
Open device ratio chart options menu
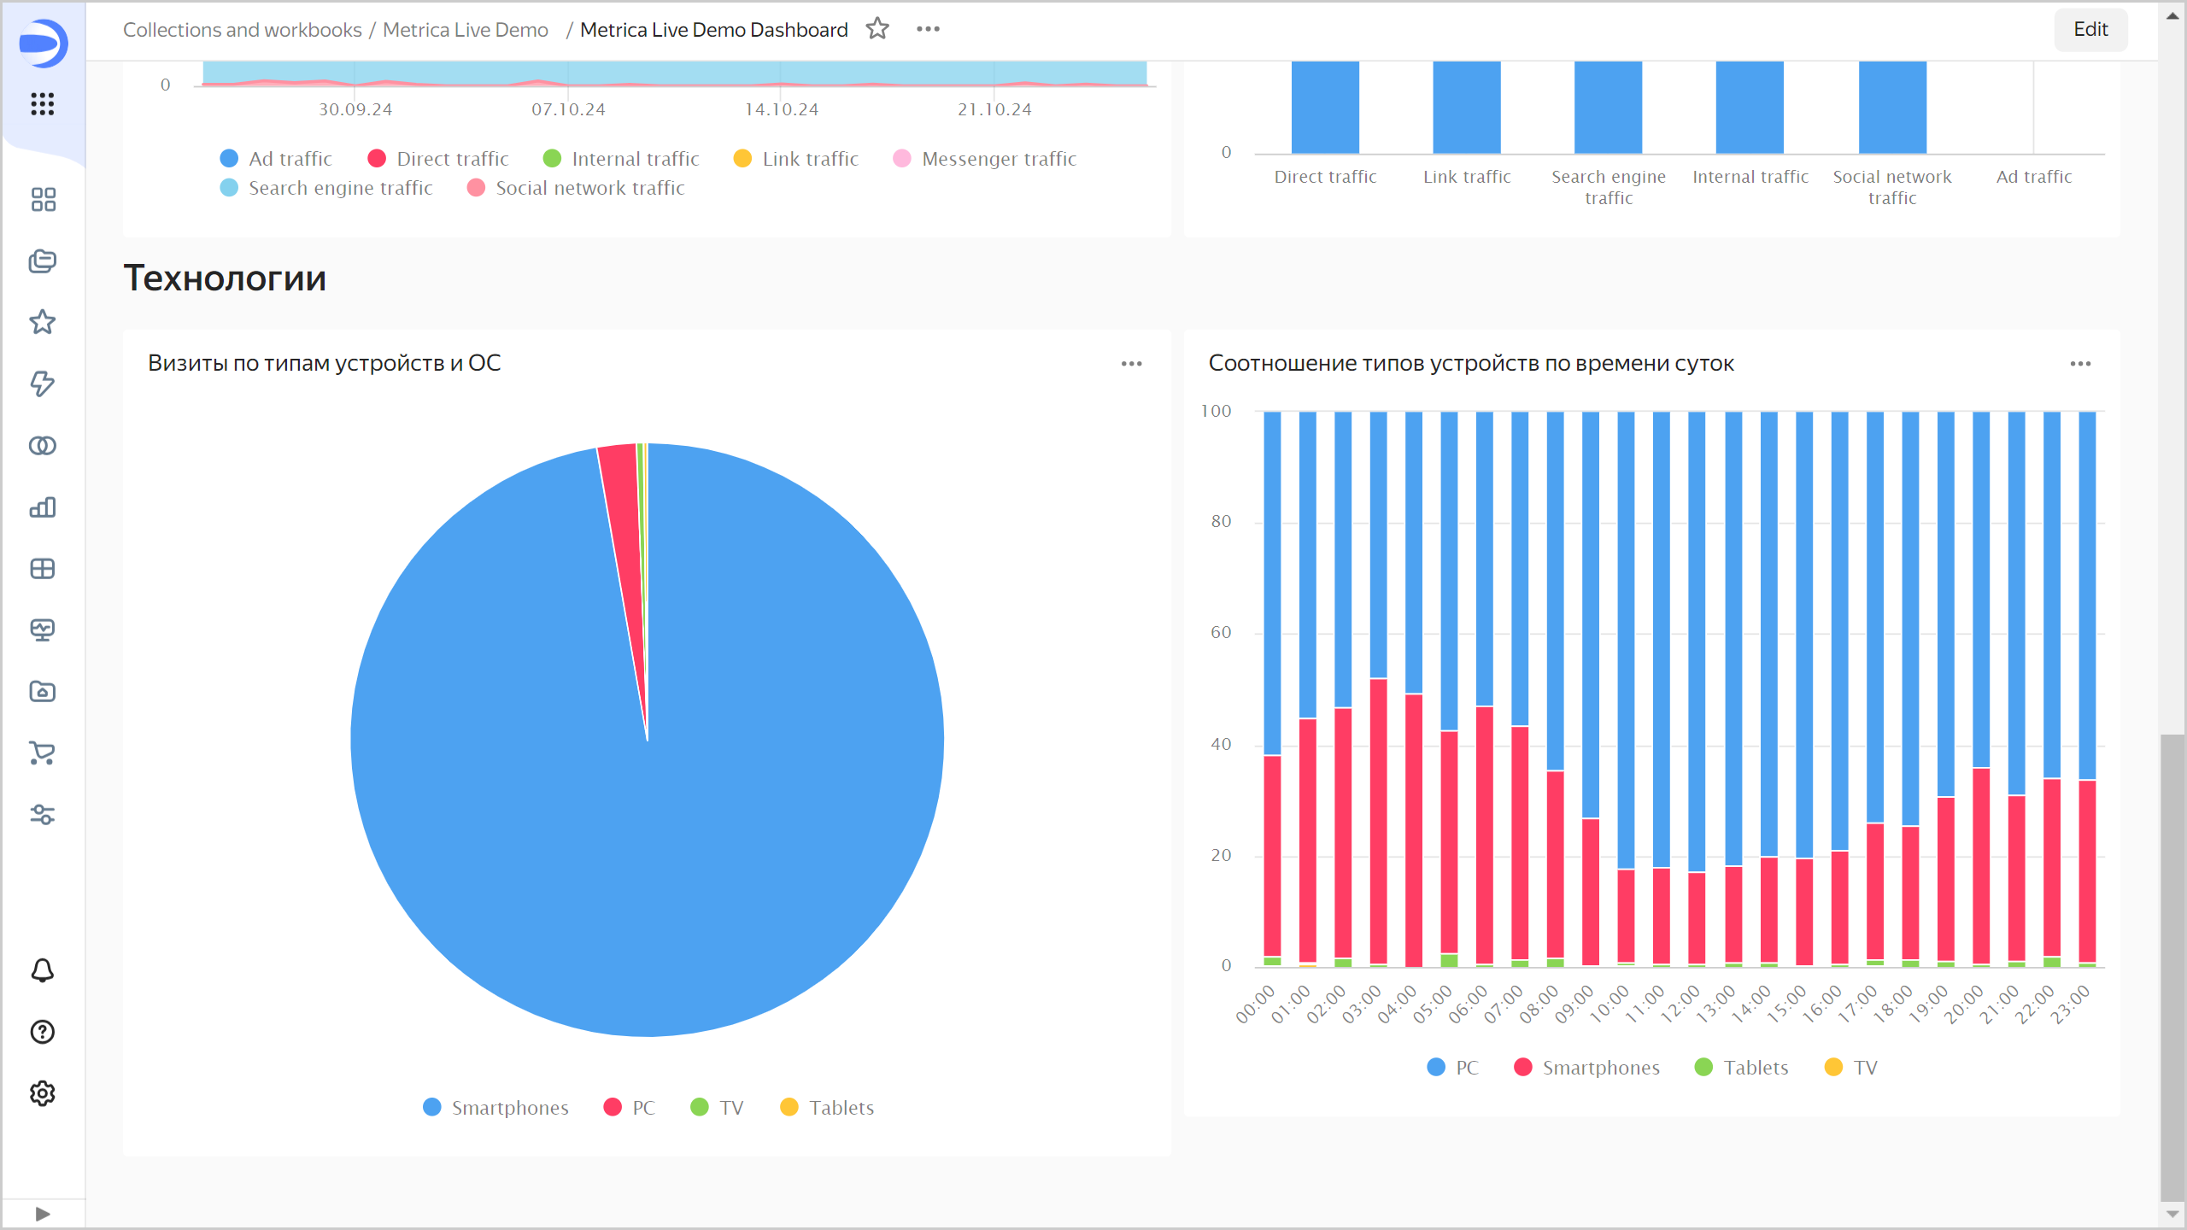[x=2080, y=364]
